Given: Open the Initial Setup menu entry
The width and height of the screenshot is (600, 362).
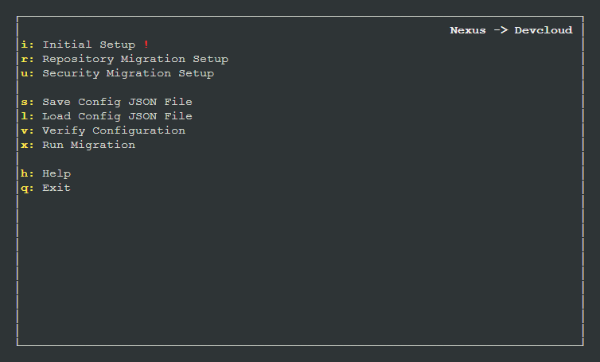Looking at the screenshot, I should point(88,45).
